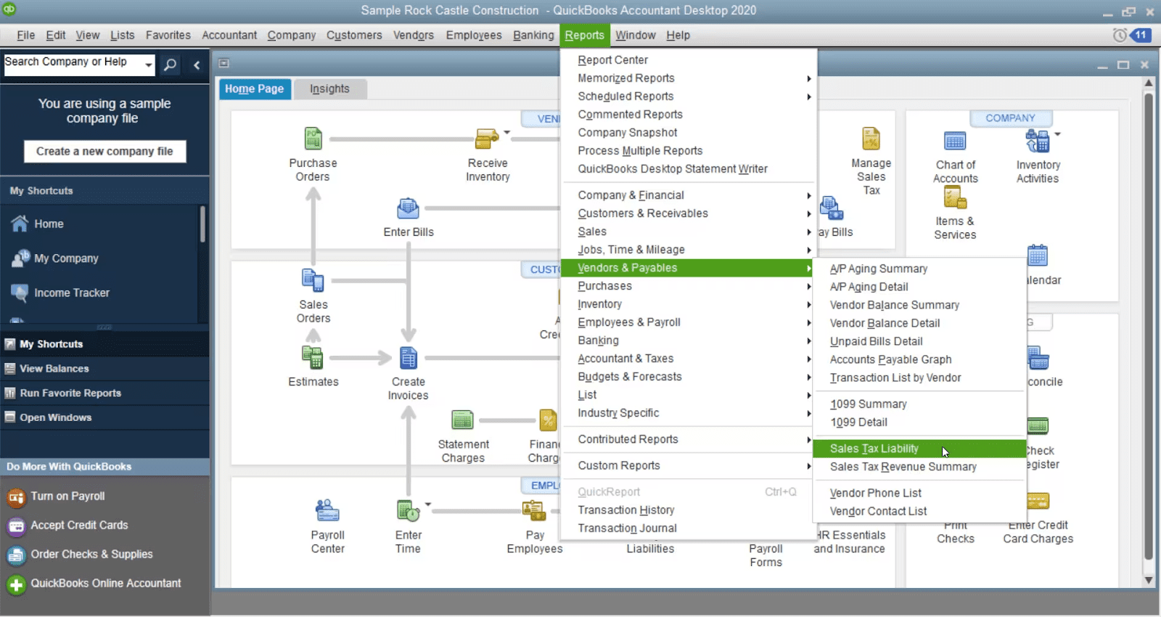Switch to the Insights tab
Image resolution: width=1161 pixels, height=617 pixels.
point(329,89)
